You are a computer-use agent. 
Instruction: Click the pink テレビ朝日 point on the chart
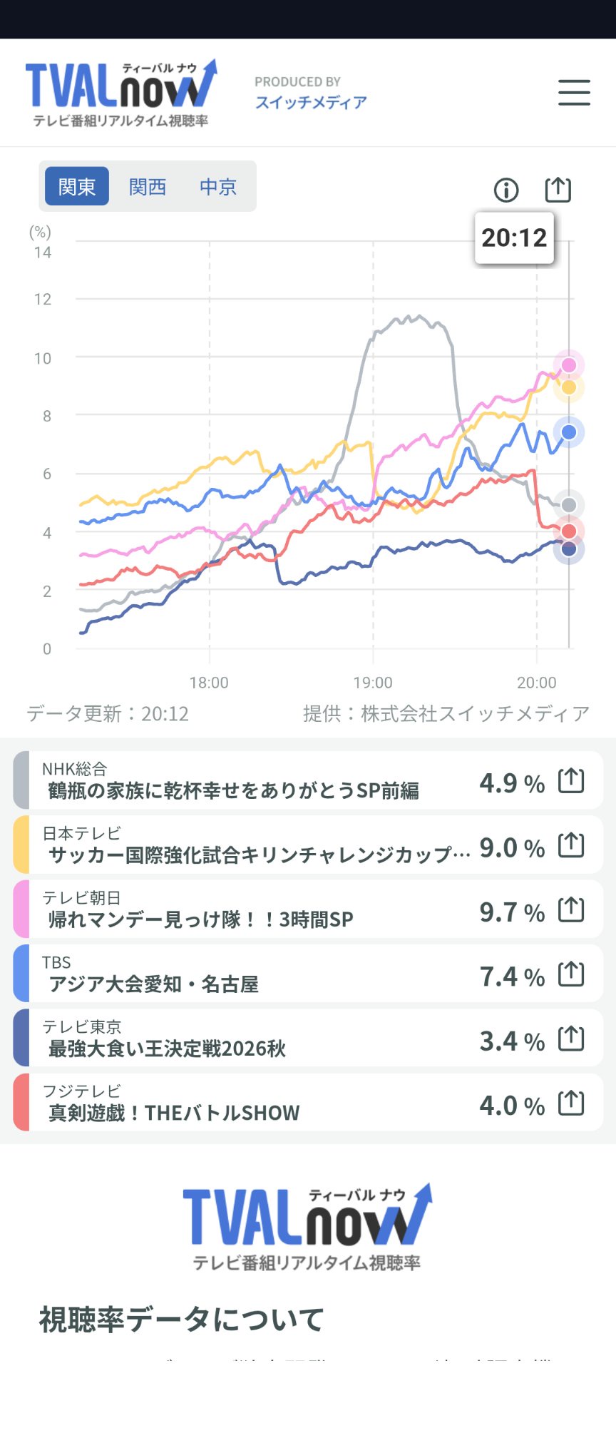(x=569, y=365)
